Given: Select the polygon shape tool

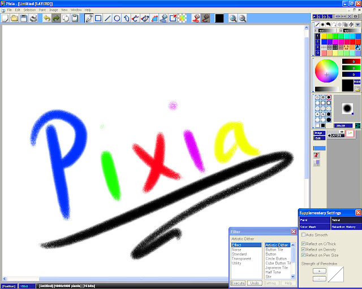Looking at the screenshot, I should [126, 18].
